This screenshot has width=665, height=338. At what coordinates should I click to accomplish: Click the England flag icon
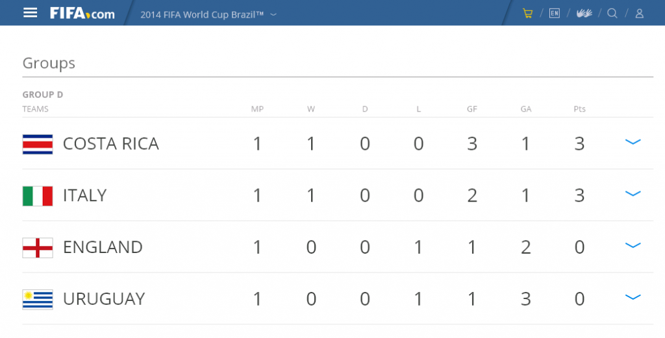pos(38,247)
